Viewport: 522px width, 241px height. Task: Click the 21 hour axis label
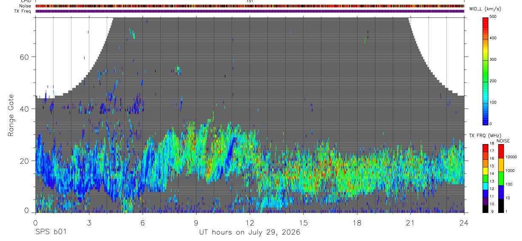point(410,222)
